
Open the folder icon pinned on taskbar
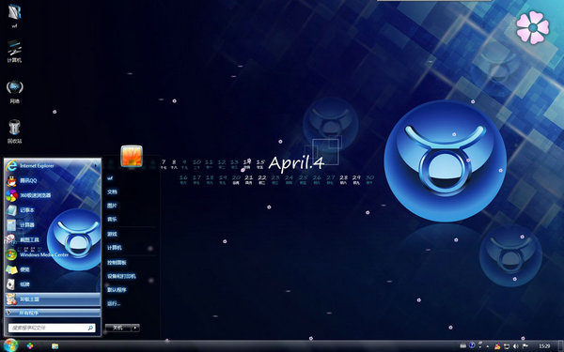tap(55, 346)
